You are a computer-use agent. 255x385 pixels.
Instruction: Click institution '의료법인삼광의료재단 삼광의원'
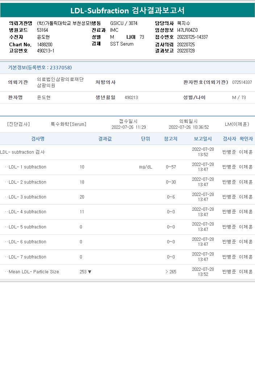click(x=60, y=82)
